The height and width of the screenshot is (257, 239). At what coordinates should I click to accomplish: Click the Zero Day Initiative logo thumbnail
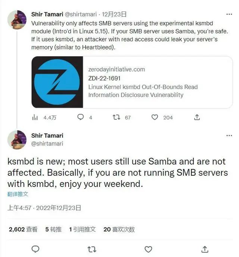coord(57,82)
